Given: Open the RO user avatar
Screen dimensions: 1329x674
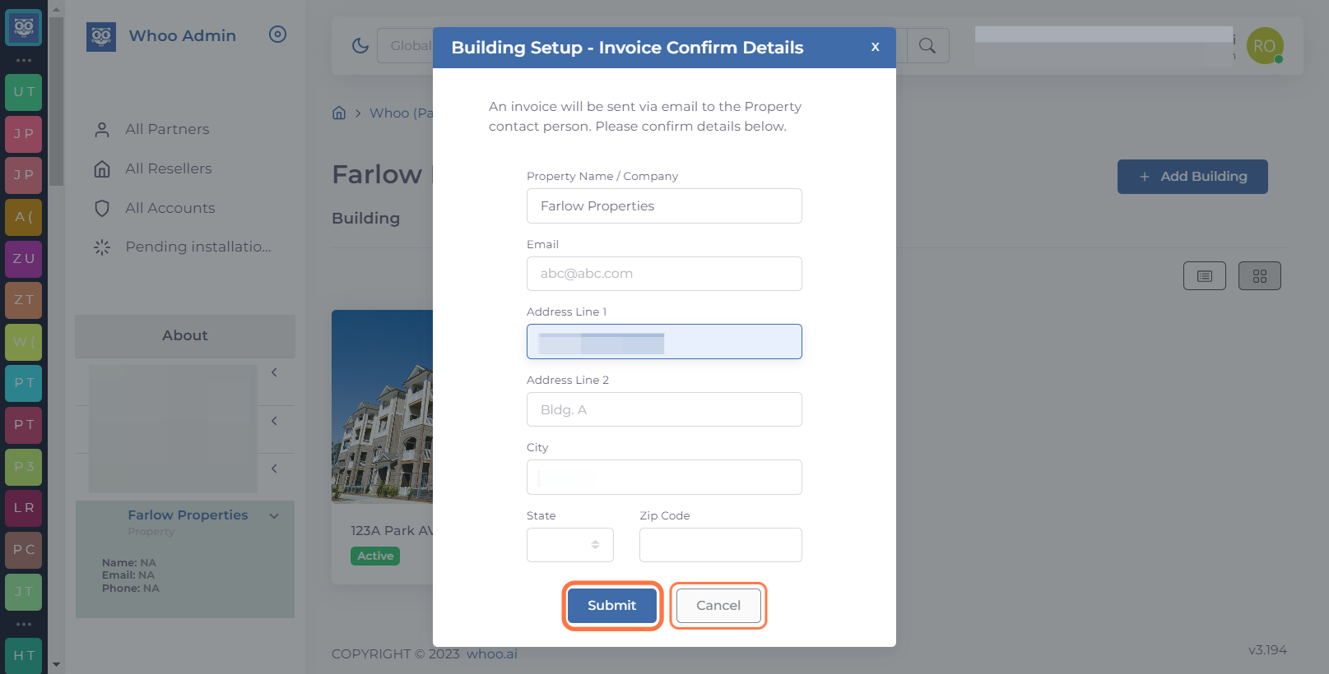Looking at the screenshot, I should click(x=1265, y=46).
